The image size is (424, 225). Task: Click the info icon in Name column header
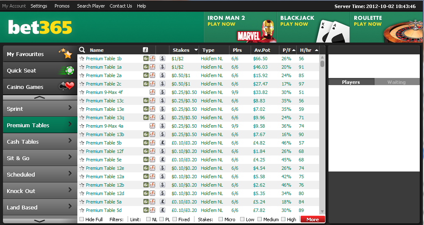click(x=145, y=50)
